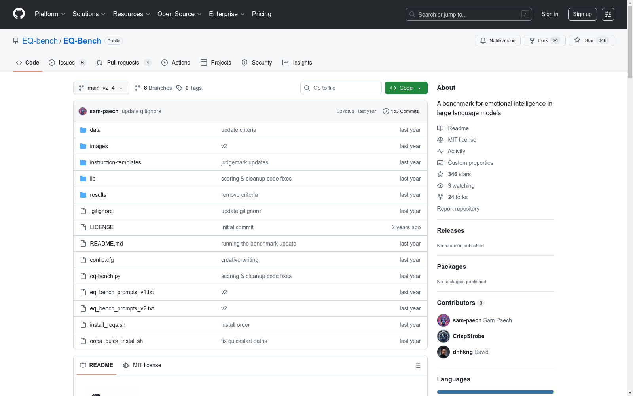
Task: Open the Pull requests tab
Action: click(x=124, y=63)
